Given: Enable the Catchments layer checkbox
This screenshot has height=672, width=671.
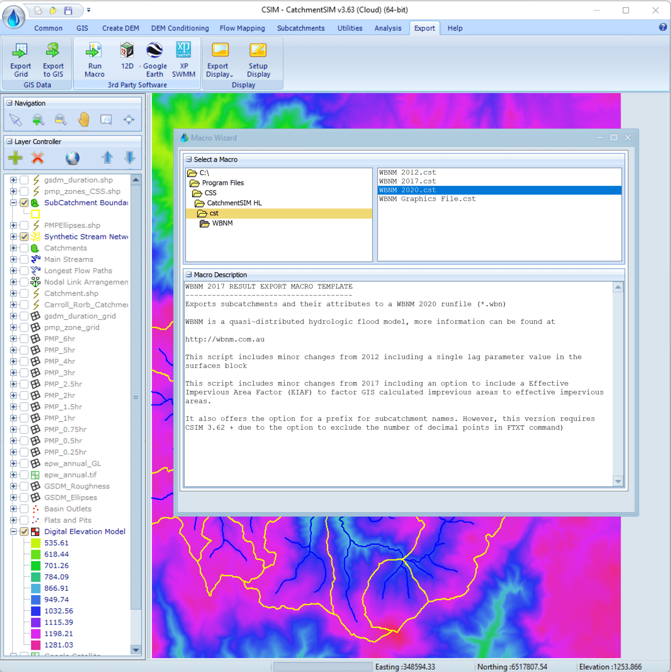Looking at the screenshot, I should point(24,248).
